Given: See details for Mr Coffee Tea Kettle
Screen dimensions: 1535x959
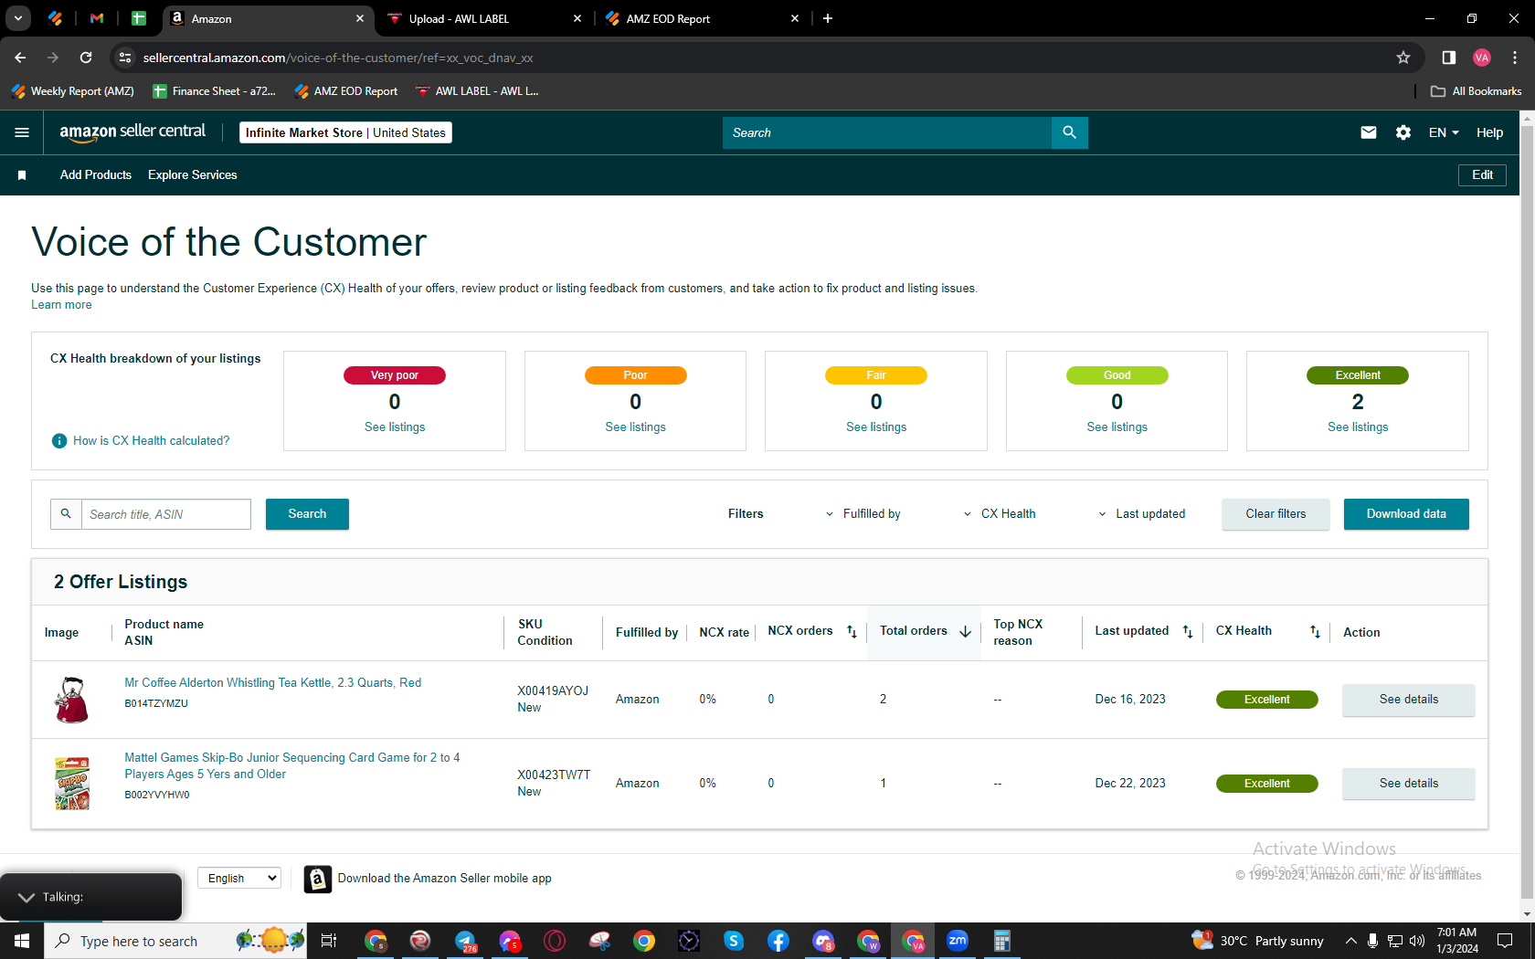Looking at the screenshot, I should (x=1408, y=700).
